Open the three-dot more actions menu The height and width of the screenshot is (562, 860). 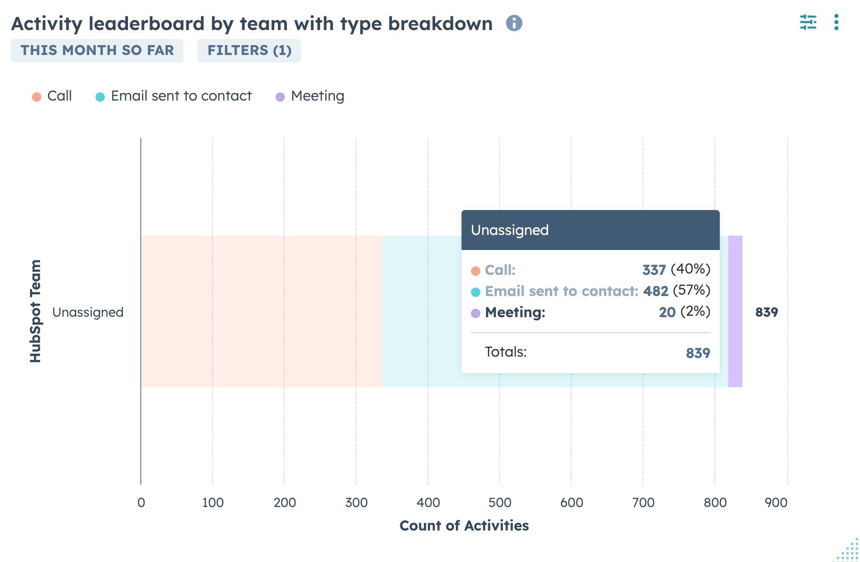[836, 22]
